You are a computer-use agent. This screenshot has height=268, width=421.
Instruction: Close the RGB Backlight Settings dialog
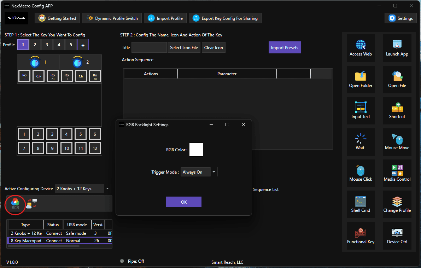point(244,124)
